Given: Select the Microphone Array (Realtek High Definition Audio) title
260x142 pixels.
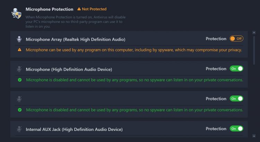Looking at the screenshot, I should (x=75, y=39).
